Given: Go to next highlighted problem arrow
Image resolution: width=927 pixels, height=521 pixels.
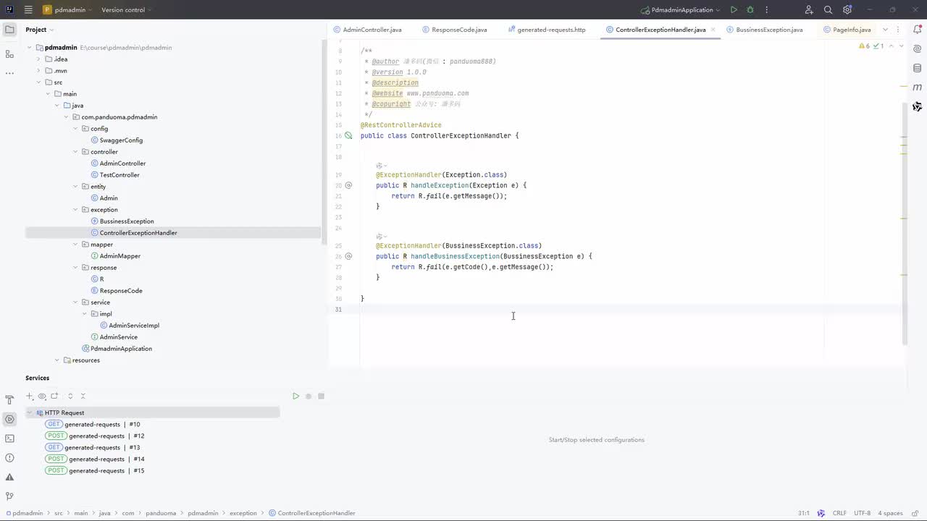Looking at the screenshot, I should 901,46.
